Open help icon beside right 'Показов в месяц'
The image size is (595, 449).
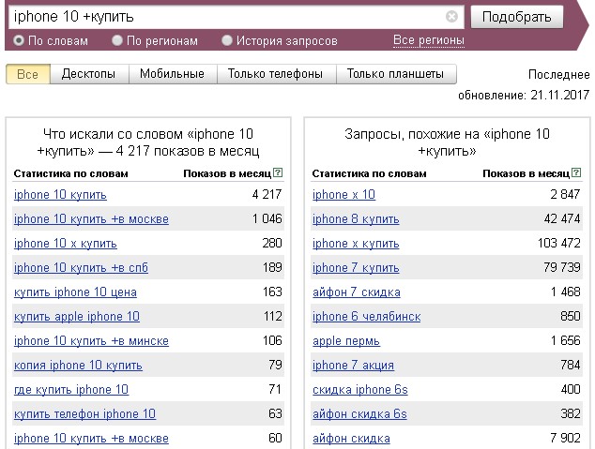click(576, 172)
